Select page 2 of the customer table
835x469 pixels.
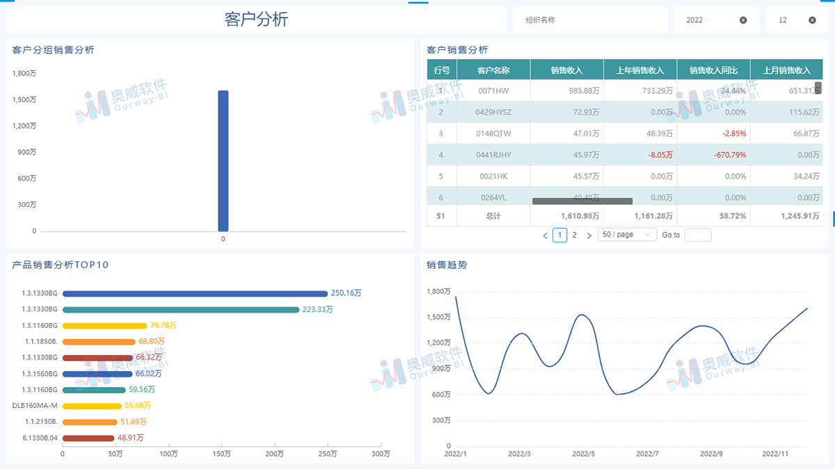[x=574, y=235]
